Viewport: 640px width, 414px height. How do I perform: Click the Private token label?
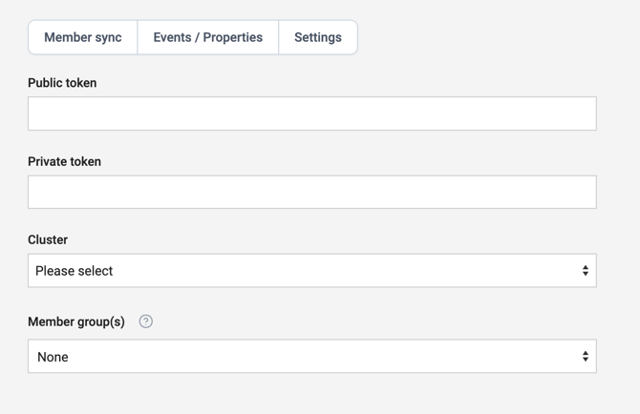(64, 161)
